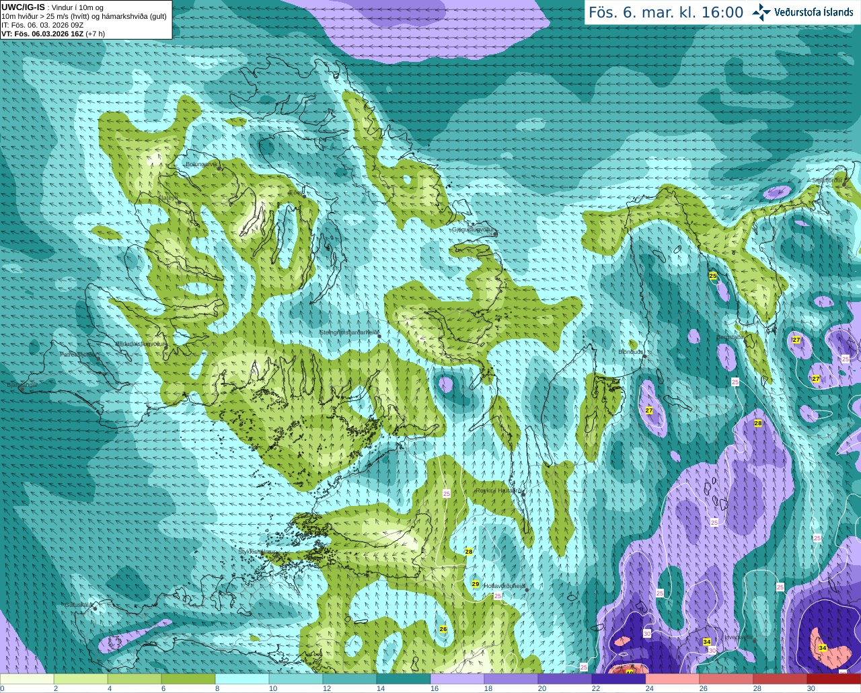Click the yellow 34 marker beside Hveravellir
Viewport: 861px width, 693px height.
pos(707,642)
